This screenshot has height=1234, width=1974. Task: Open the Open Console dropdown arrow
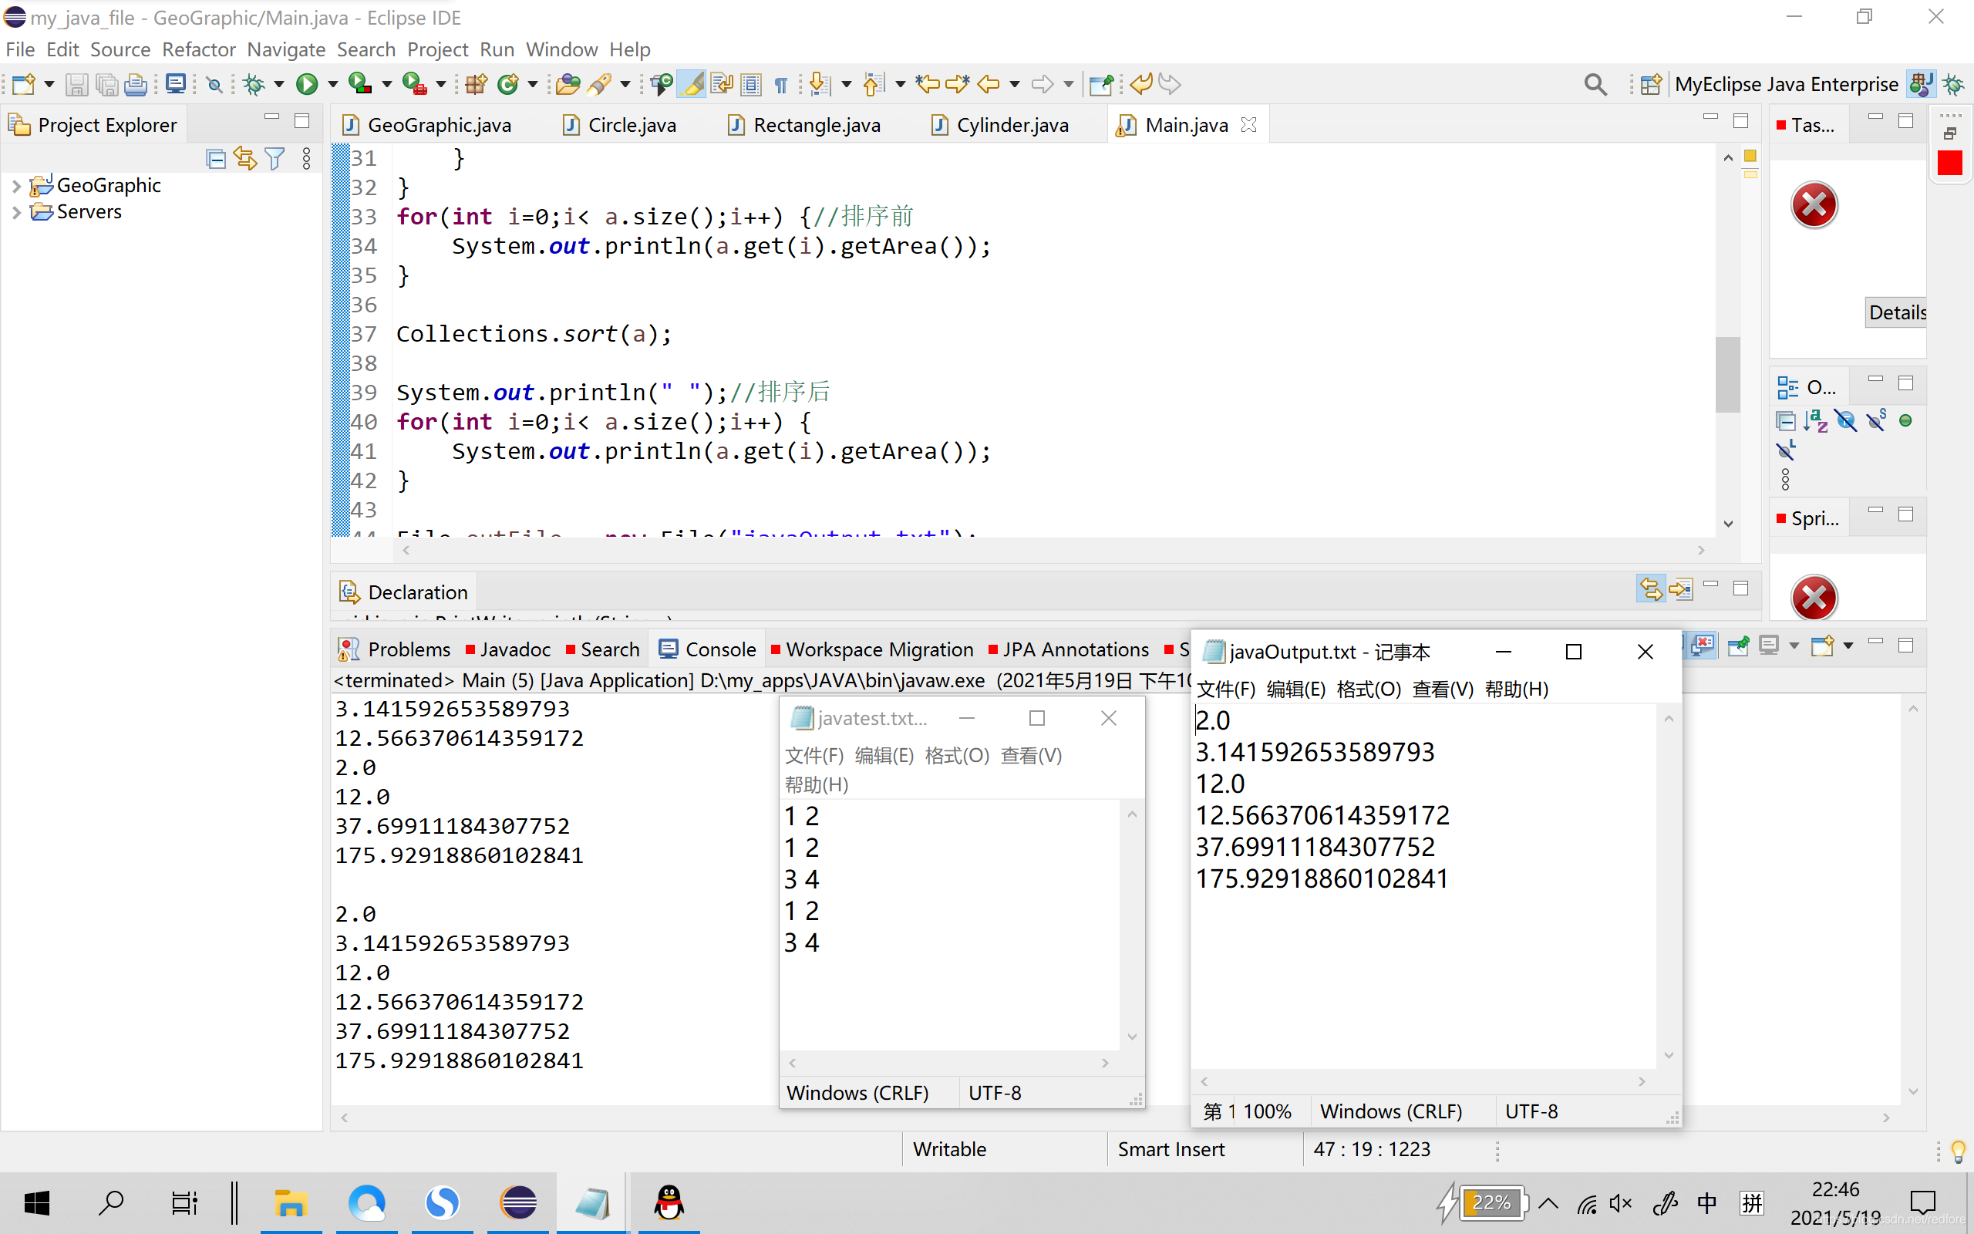click(x=1848, y=646)
